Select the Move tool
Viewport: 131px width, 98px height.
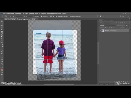[2, 22]
